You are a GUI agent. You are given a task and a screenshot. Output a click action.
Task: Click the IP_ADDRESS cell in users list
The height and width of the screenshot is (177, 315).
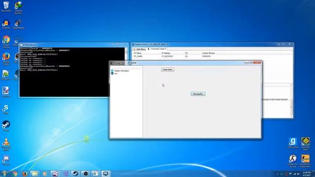[167, 57]
